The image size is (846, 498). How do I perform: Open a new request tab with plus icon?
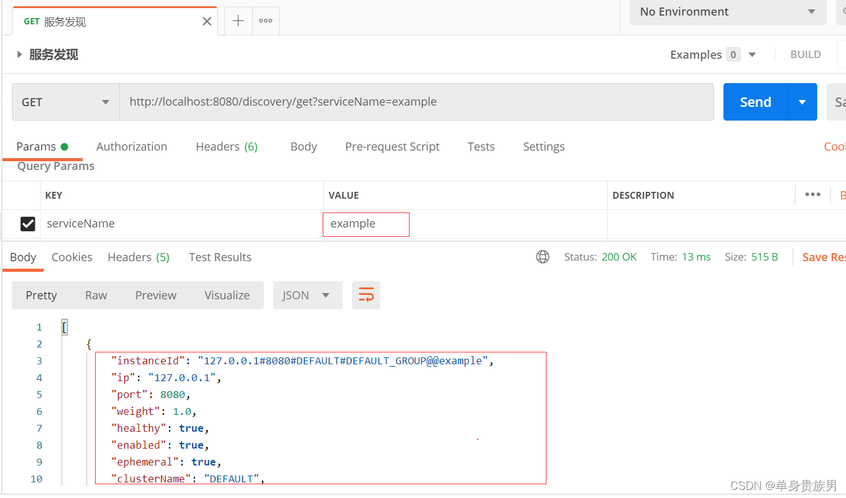click(238, 21)
